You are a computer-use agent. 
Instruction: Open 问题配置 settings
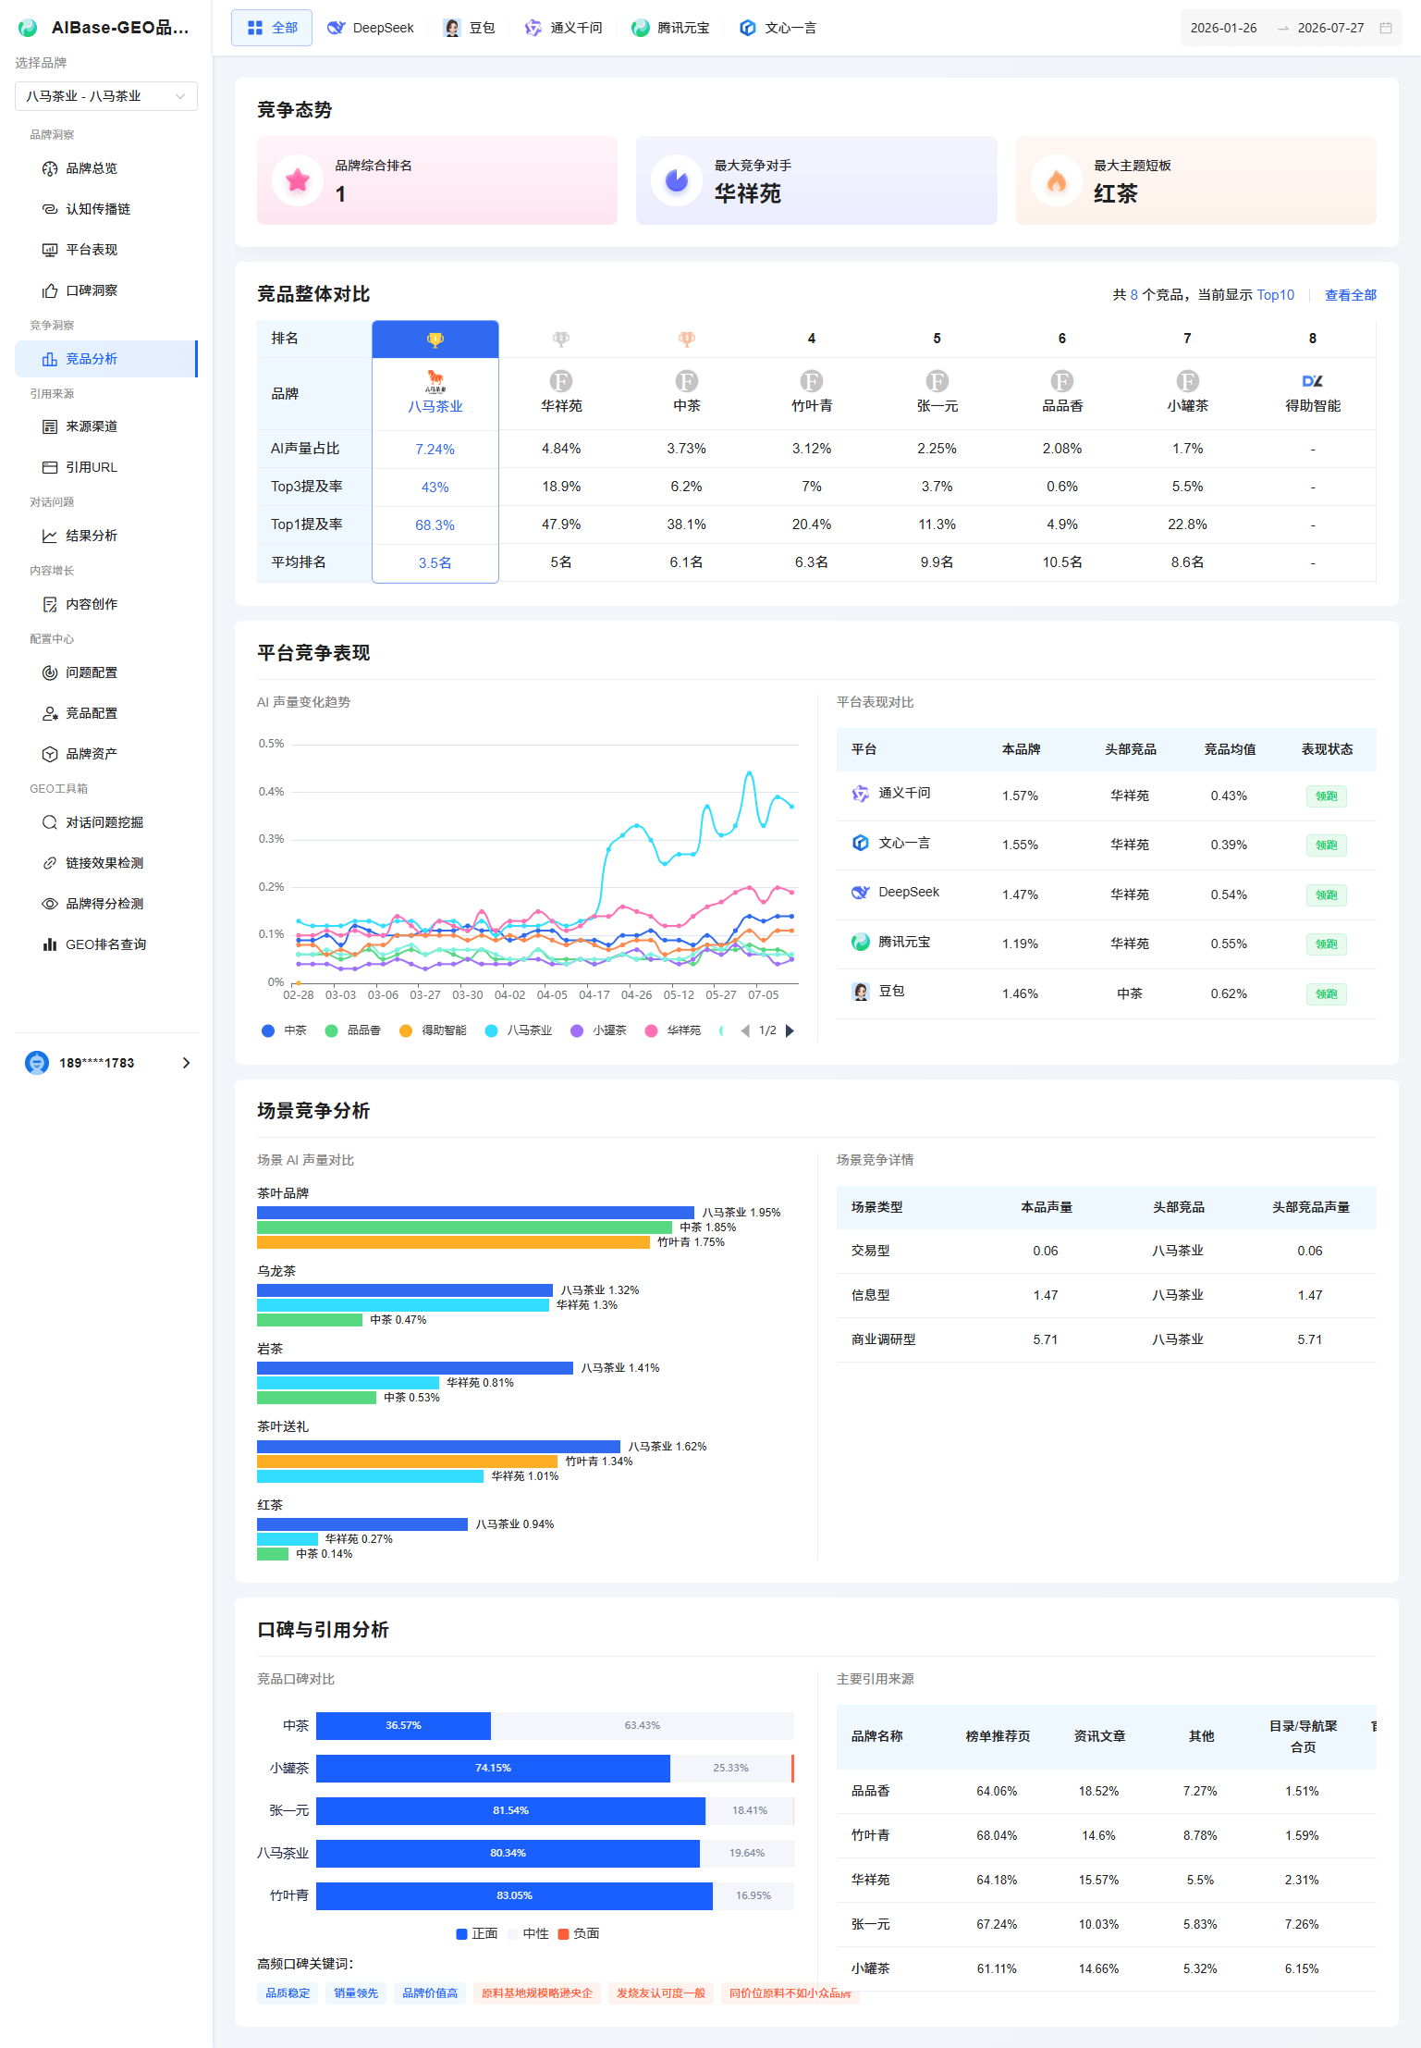105,672
